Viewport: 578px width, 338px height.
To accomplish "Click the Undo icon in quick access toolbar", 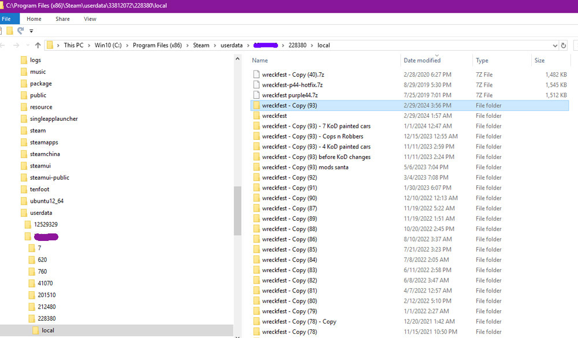I will 21,31.
